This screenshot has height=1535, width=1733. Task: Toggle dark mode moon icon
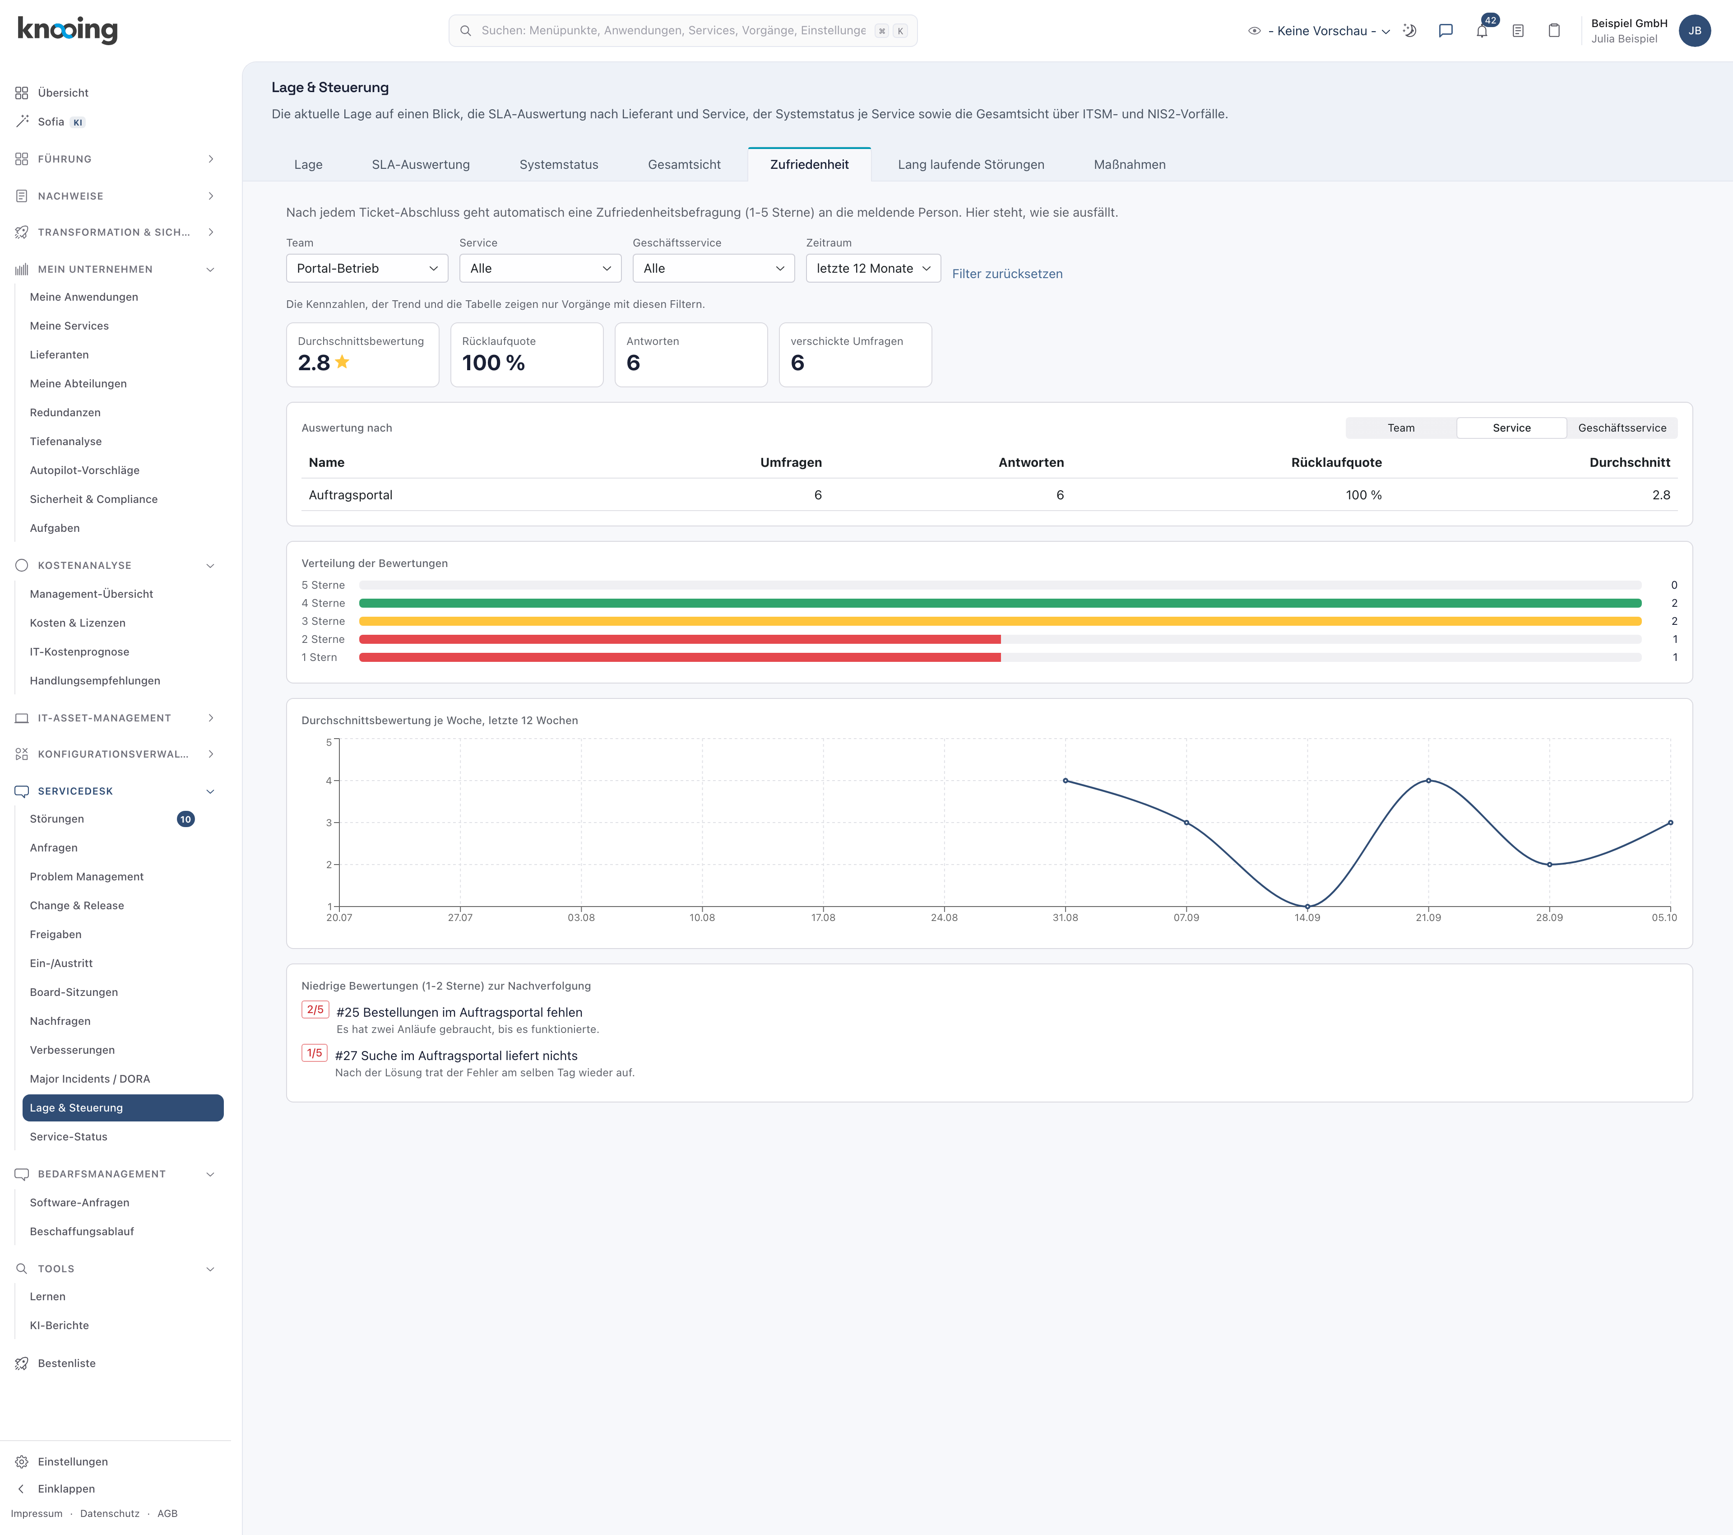tap(1410, 31)
